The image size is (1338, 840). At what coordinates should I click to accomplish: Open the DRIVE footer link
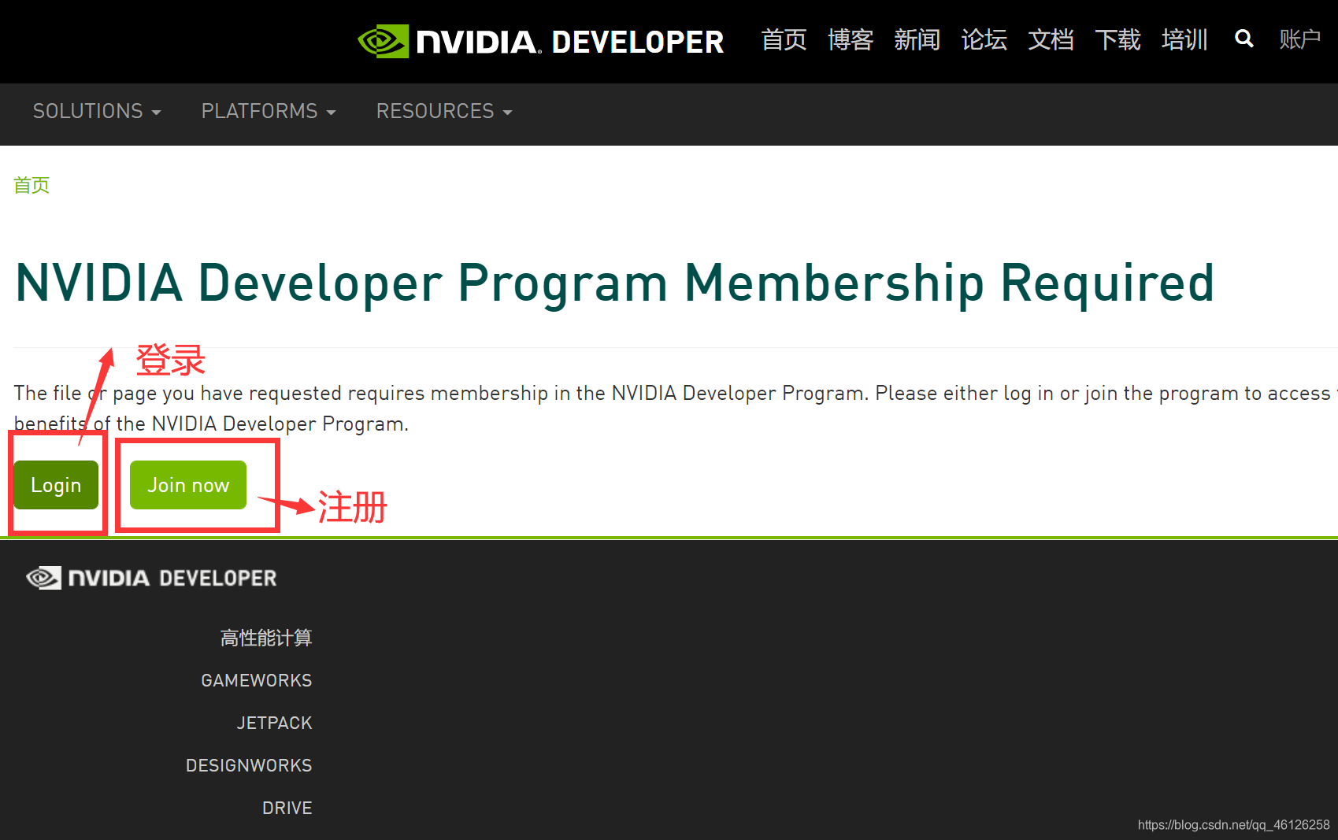point(287,808)
